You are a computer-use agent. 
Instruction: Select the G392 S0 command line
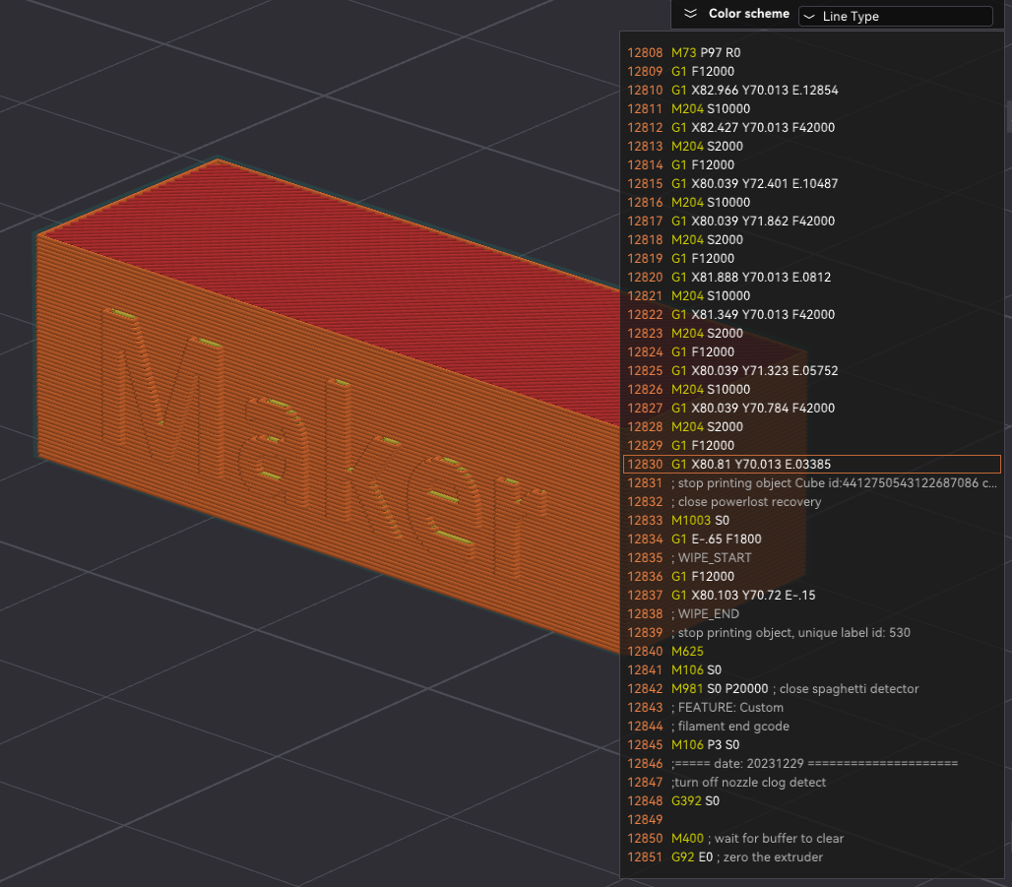click(695, 801)
